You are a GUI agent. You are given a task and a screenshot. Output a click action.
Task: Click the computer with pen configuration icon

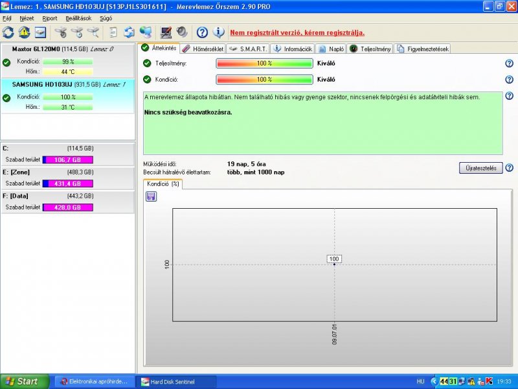point(166,32)
